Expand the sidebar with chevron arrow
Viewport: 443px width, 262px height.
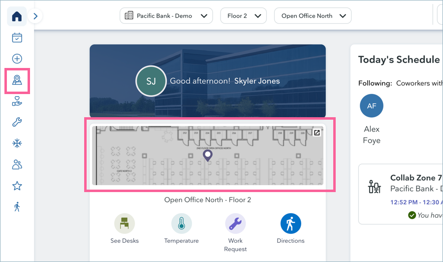[x=35, y=16]
